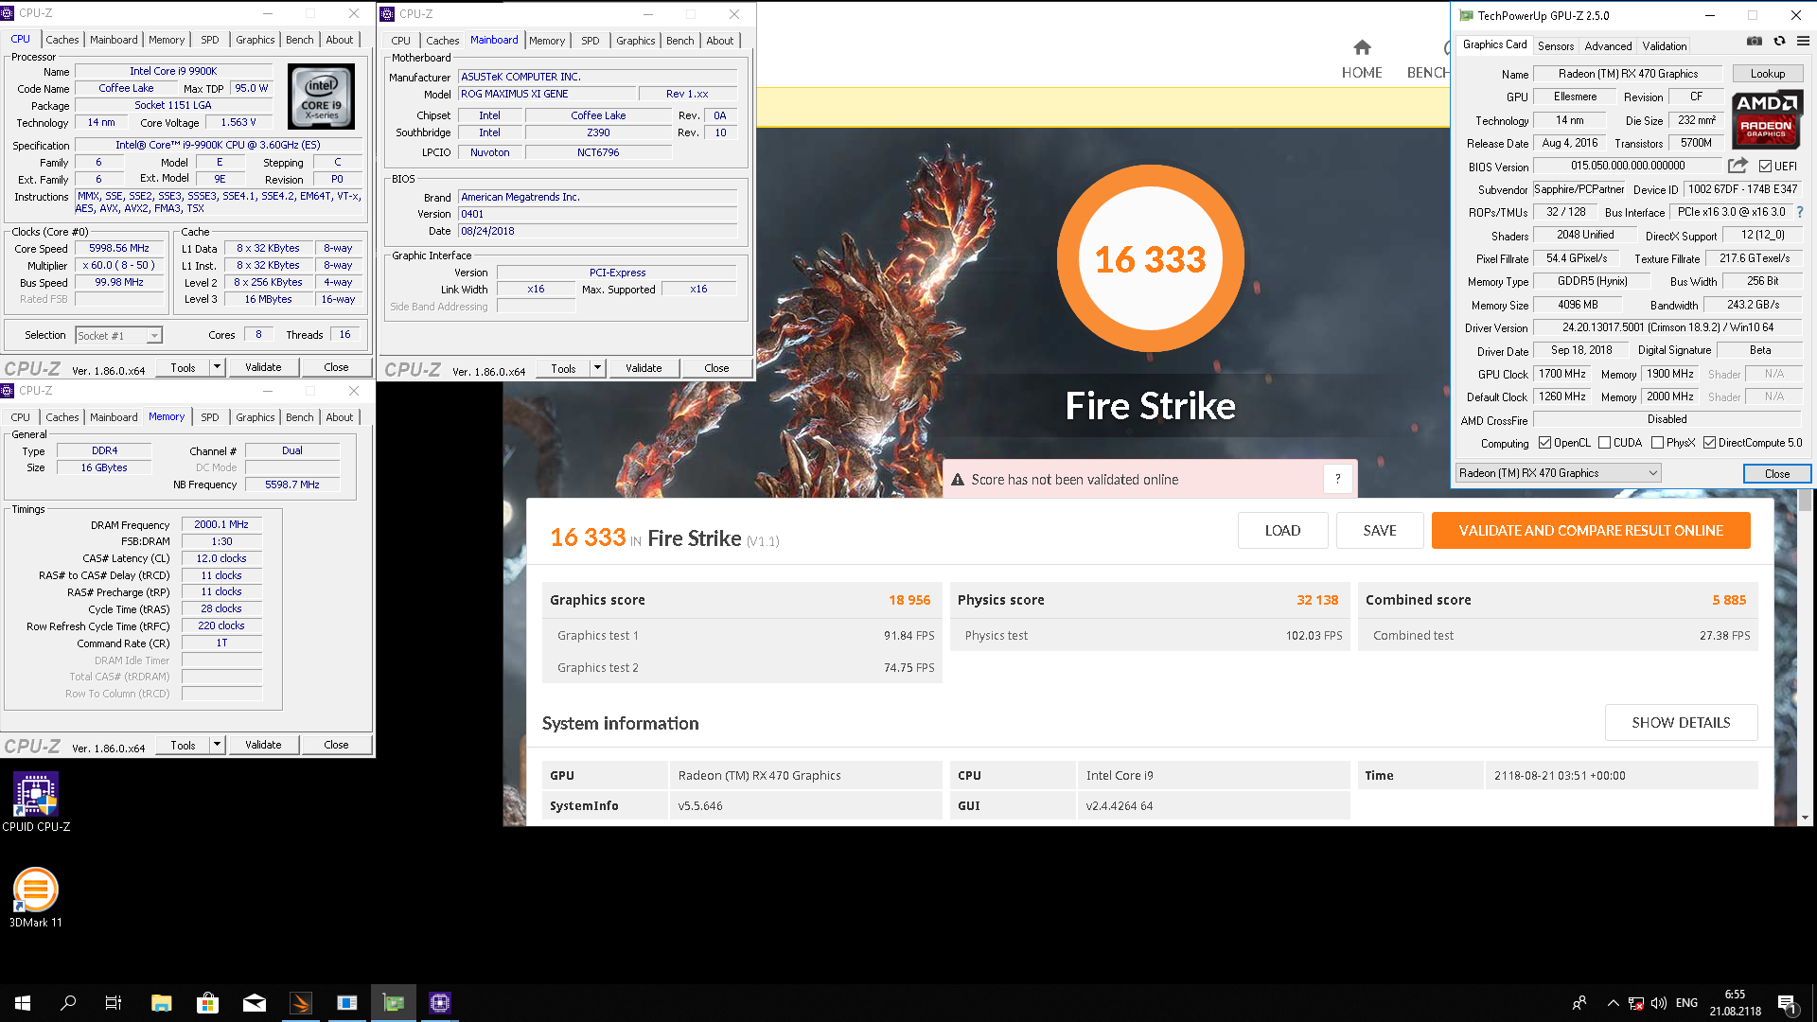Switch to 3DMark via its taskbar icon
The width and height of the screenshot is (1817, 1022).
(x=301, y=1003)
